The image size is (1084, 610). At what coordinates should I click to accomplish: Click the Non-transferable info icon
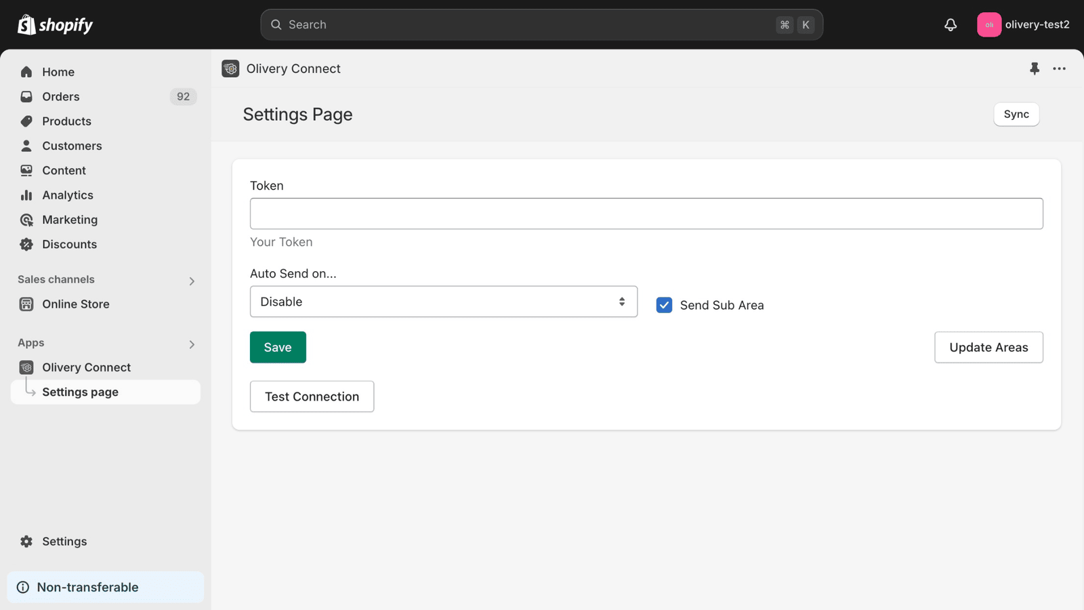point(23,588)
